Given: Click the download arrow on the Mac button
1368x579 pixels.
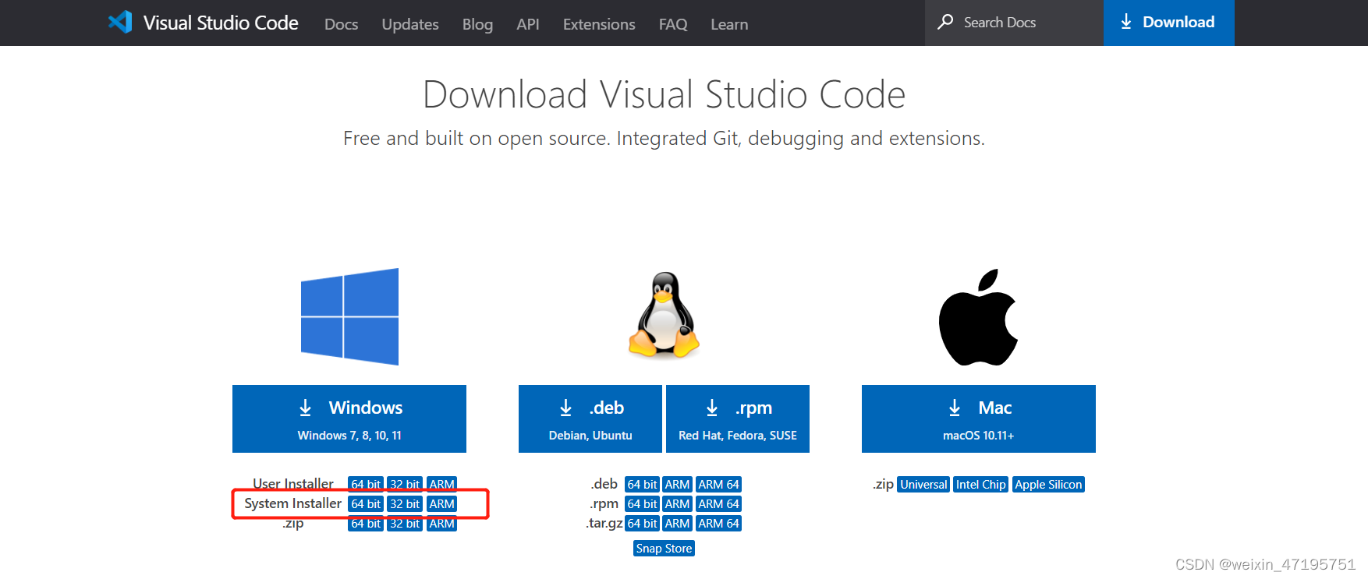Looking at the screenshot, I should pyautogui.click(x=955, y=408).
